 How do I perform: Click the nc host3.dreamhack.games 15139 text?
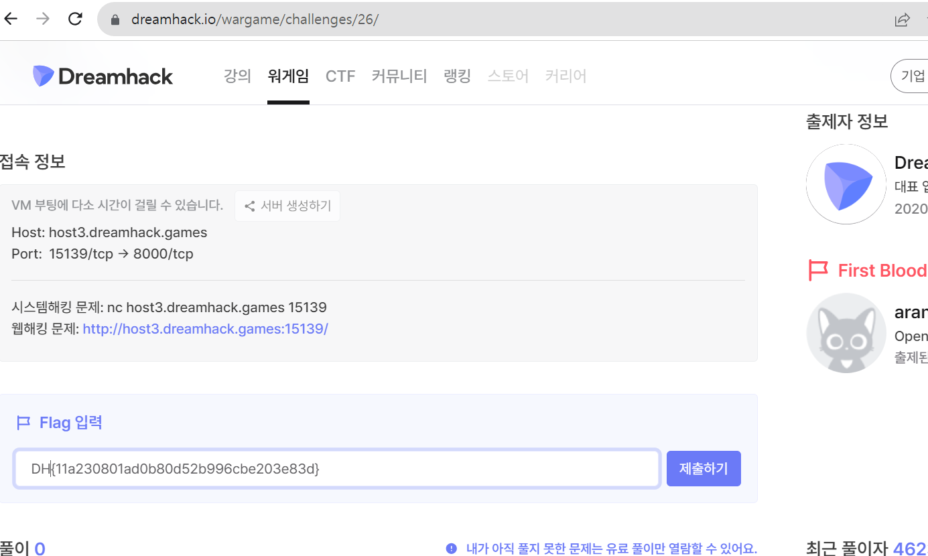pos(217,307)
